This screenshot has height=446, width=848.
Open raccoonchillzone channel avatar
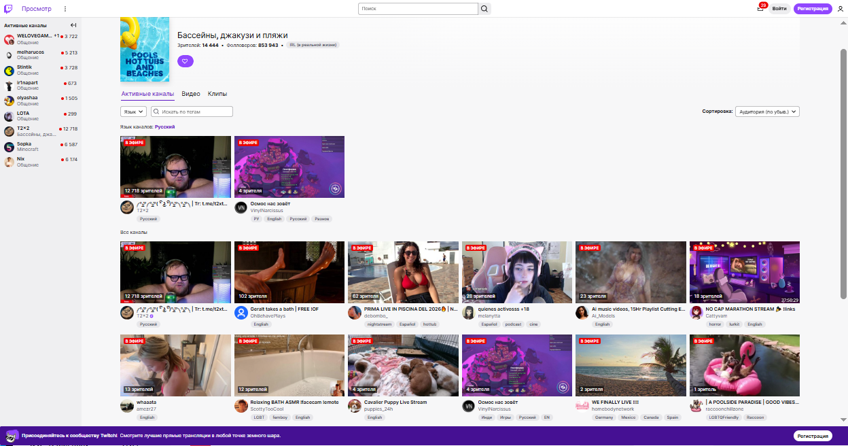coord(696,406)
